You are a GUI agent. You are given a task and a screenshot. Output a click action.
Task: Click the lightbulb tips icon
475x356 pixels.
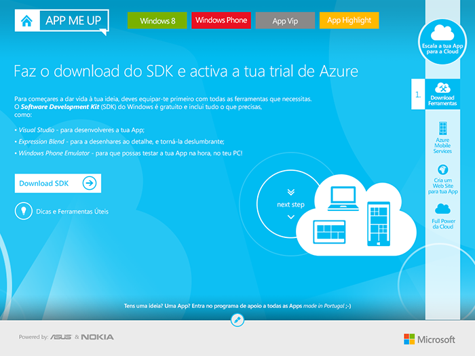click(x=24, y=211)
